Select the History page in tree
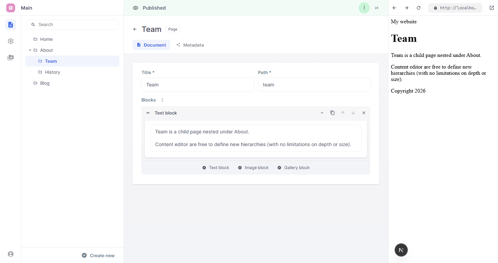The image size is (498, 263). tap(52, 72)
